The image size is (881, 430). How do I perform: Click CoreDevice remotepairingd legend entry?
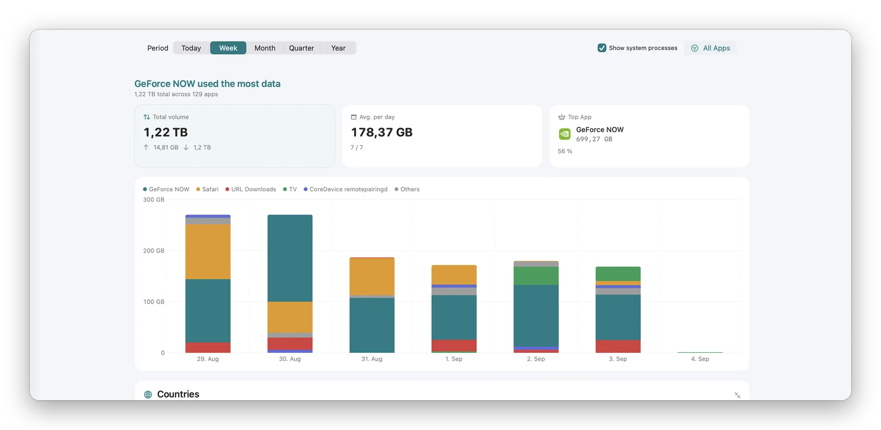pyautogui.click(x=345, y=189)
